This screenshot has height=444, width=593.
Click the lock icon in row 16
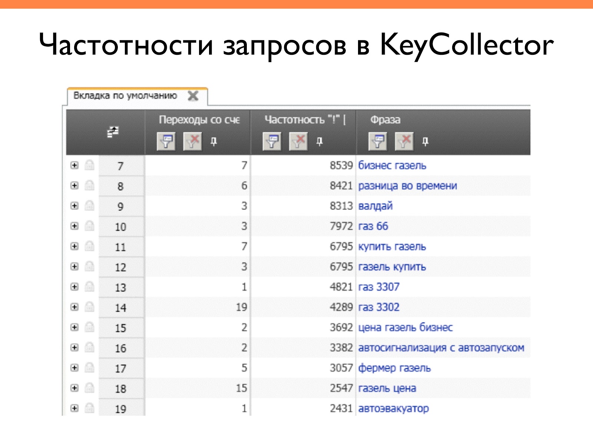tap(89, 347)
